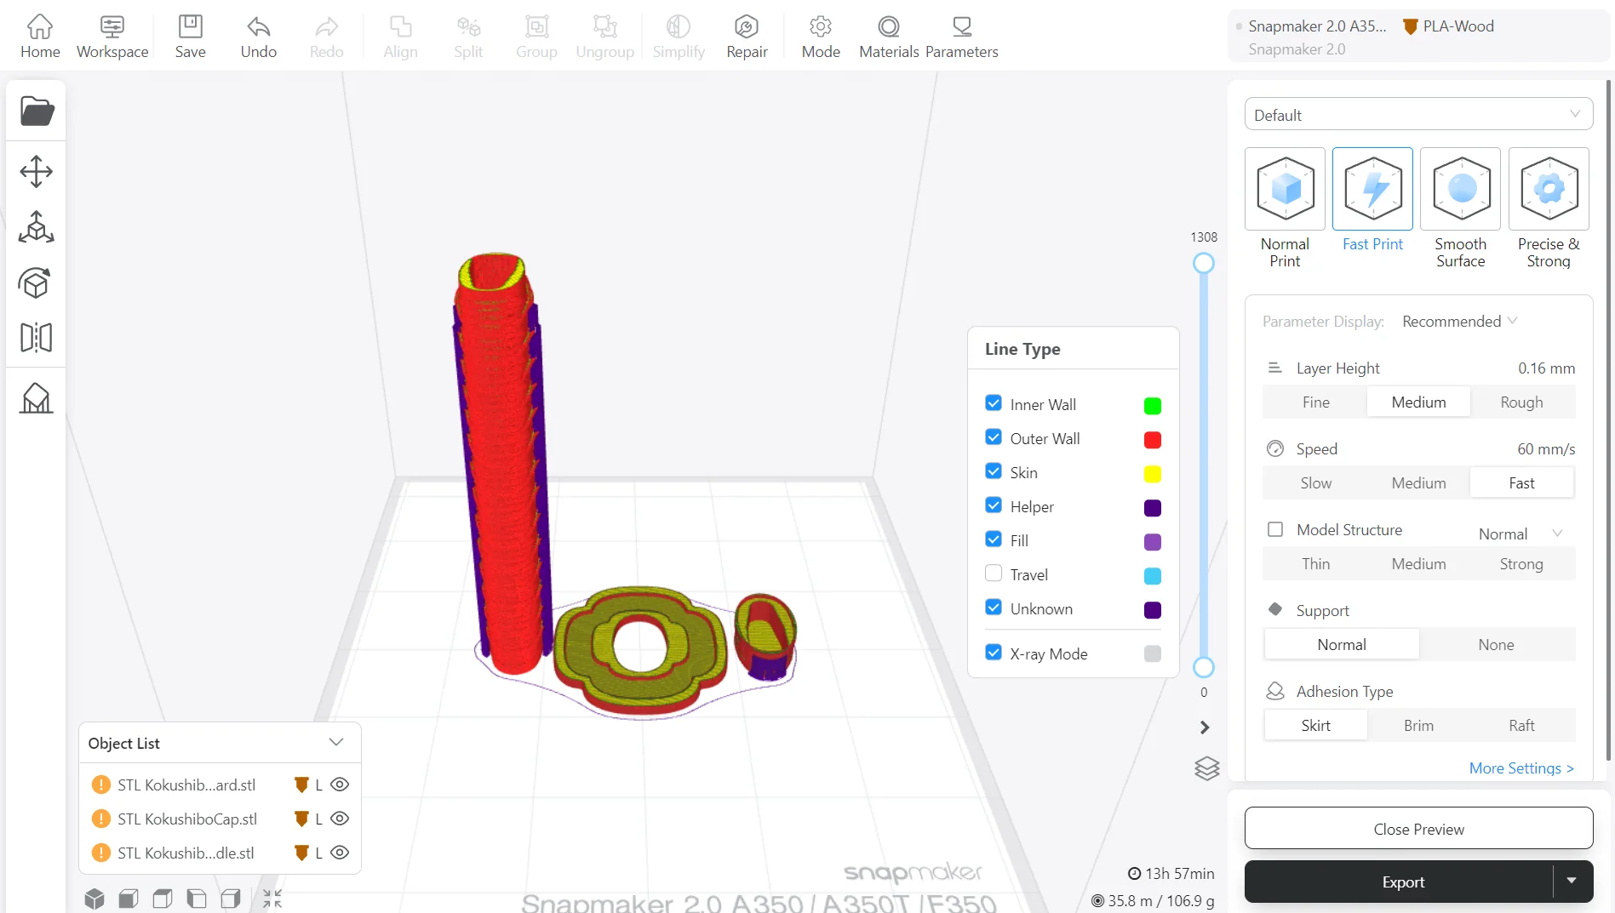Set support to None
This screenshot has height=913, width=1615.
1496,645
